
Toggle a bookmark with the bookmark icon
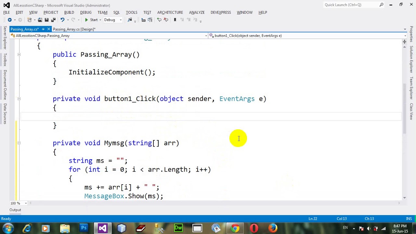pos(175,20)
